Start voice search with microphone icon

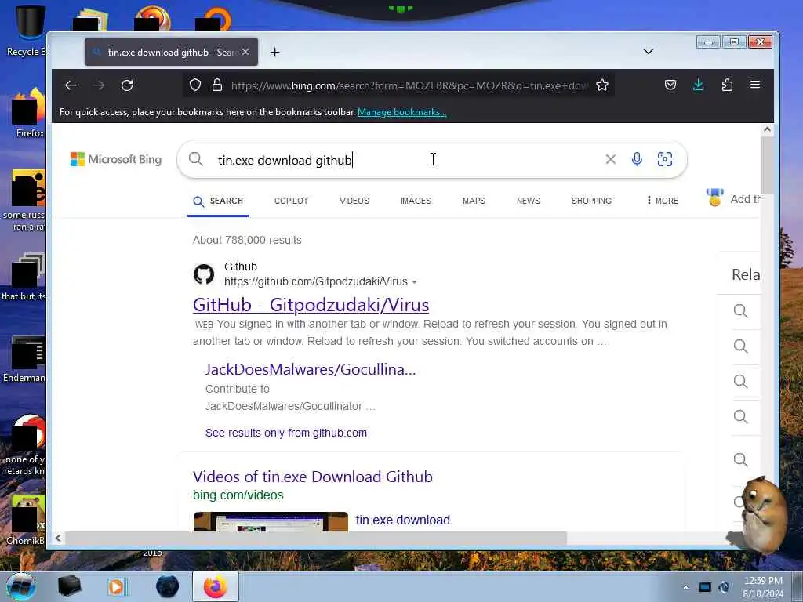tap(637, 159)
